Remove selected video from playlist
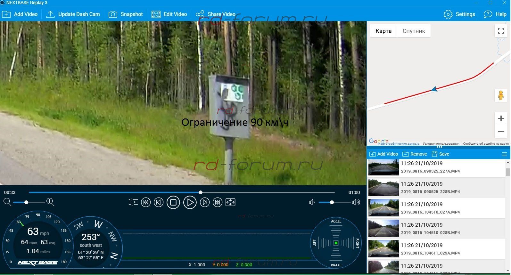Image resolution: width=511 pixels, height=275 pixels. (x=415, y=154)
